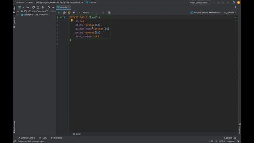The width and height of the screenshot is (254, 143).
Task: Click the lightbulb intention icon on line 2
Action: 72,21
